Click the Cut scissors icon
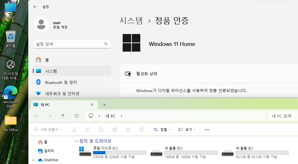The width and height of the screenshot is (298, 164). (x=74, y=130)
